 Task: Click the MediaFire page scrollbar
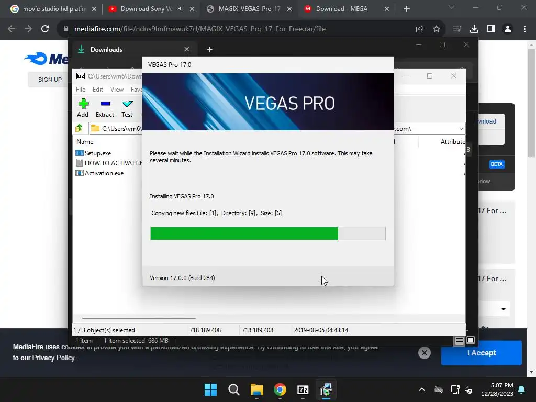(531, 103)
